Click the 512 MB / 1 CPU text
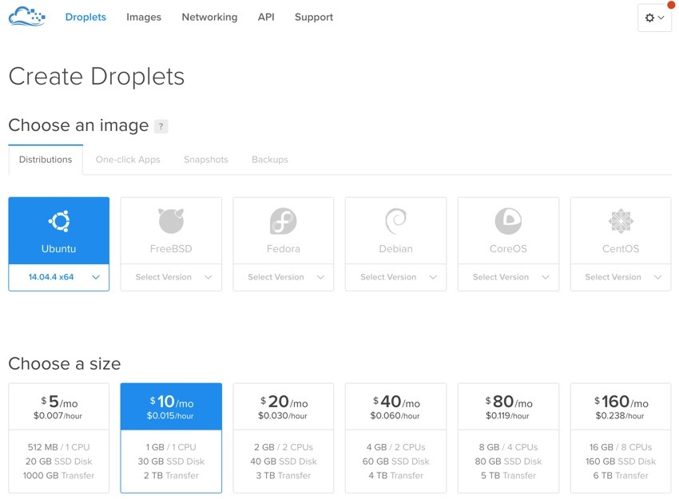 [x=59, y=447]
